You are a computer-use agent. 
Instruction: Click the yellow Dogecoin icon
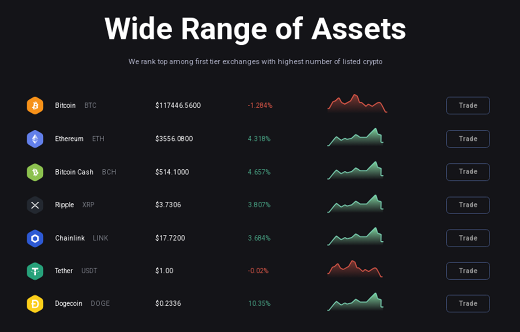pyautogui.click(x=35, y=304)
